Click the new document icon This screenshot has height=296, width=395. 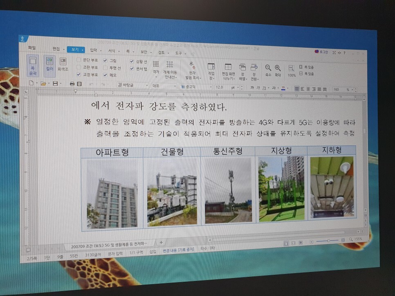click(31, 83)
